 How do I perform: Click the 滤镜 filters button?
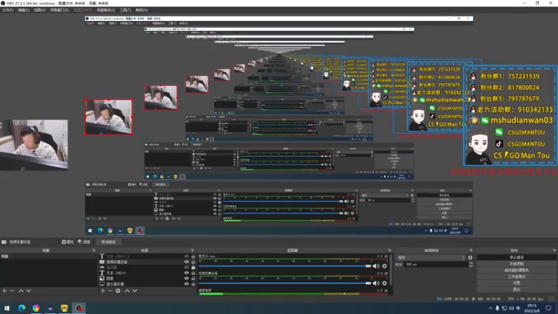coord(84,241)
